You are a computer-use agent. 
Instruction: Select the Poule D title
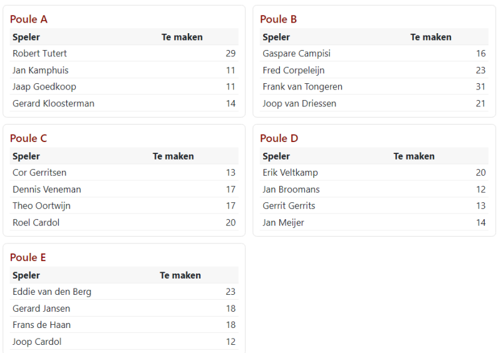coord(279,138)
